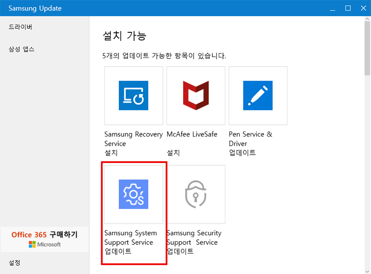
Task: Click the Samsung Security Support Service lock icon
Action: click(x=196, y=194)
